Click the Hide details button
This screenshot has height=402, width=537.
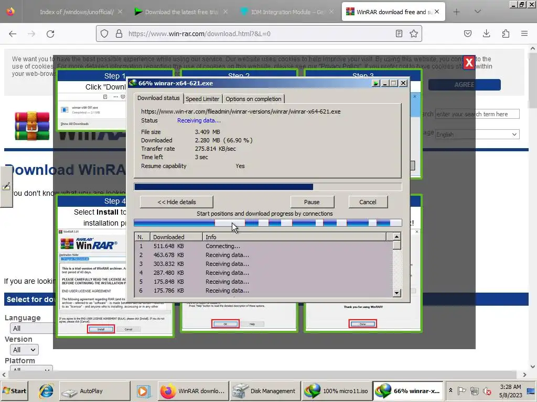pyautogui.click(x=177, y=202)
